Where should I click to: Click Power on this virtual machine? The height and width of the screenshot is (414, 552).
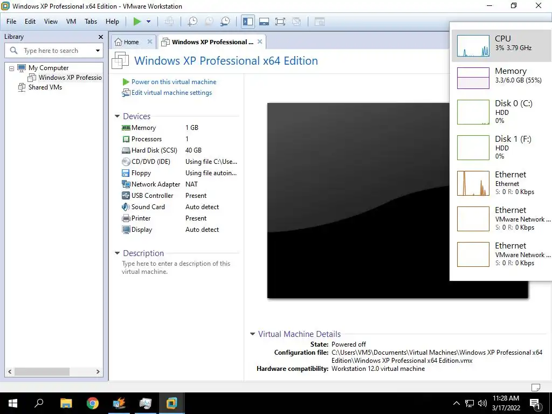[174, 82]
